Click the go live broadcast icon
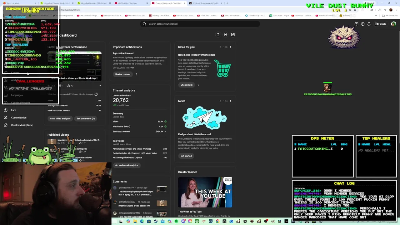This screenshot has height=225, width=400. pyautogui.click(x=225, y=35)
